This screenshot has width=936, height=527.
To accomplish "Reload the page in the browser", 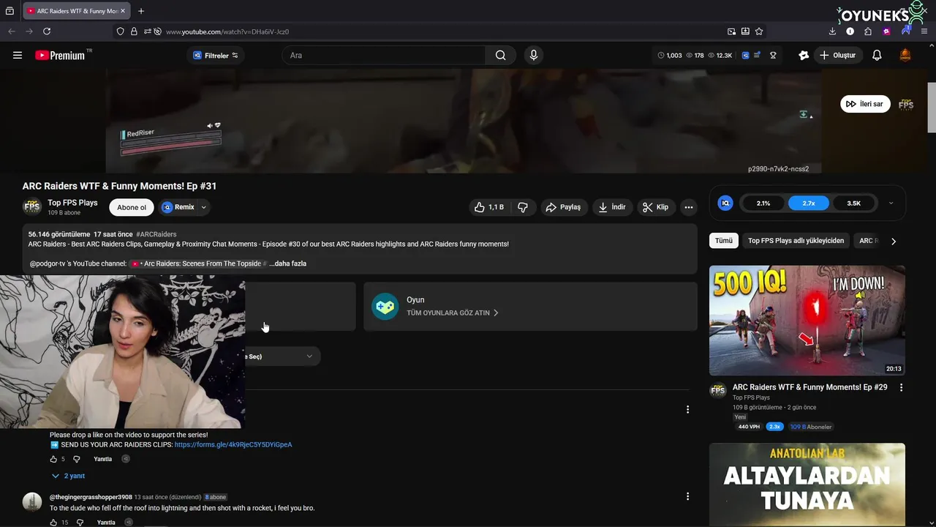I will point(47,31).
